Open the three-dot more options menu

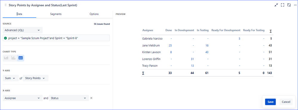pyautogui.click(x=295, y=5)
